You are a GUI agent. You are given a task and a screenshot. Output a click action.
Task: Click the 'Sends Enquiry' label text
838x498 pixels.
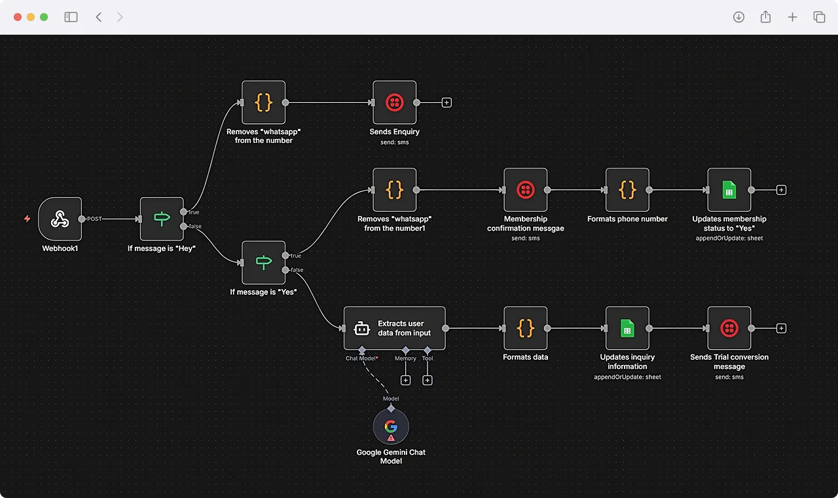tap(395, 132)
